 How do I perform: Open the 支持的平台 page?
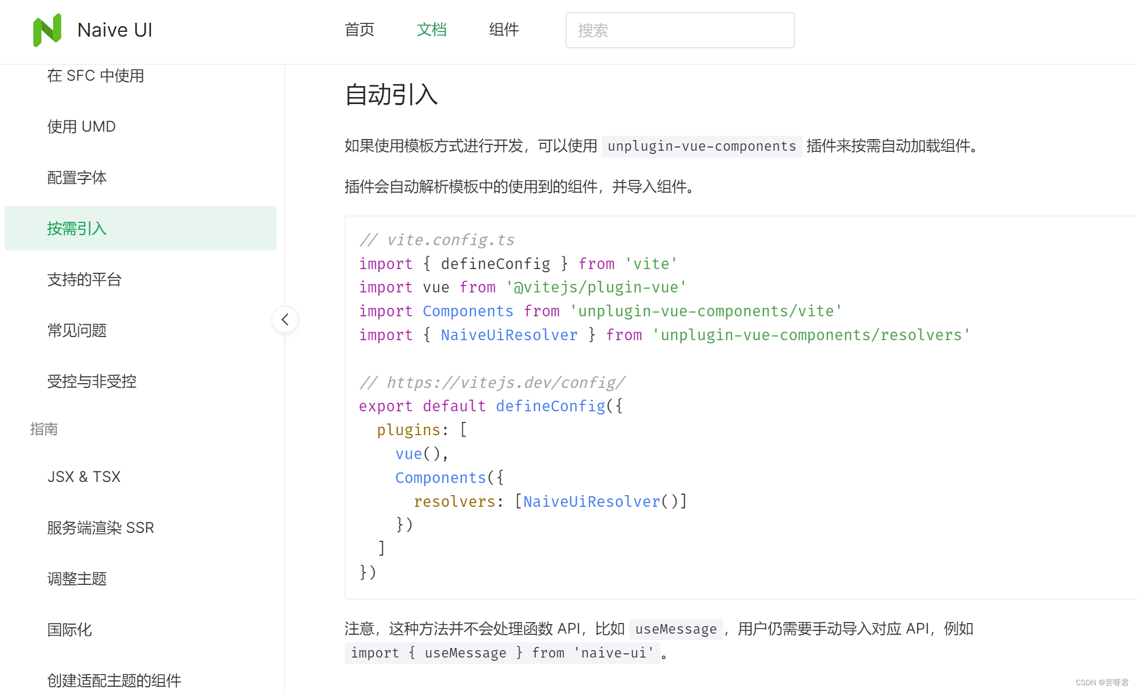pos(84,279)
